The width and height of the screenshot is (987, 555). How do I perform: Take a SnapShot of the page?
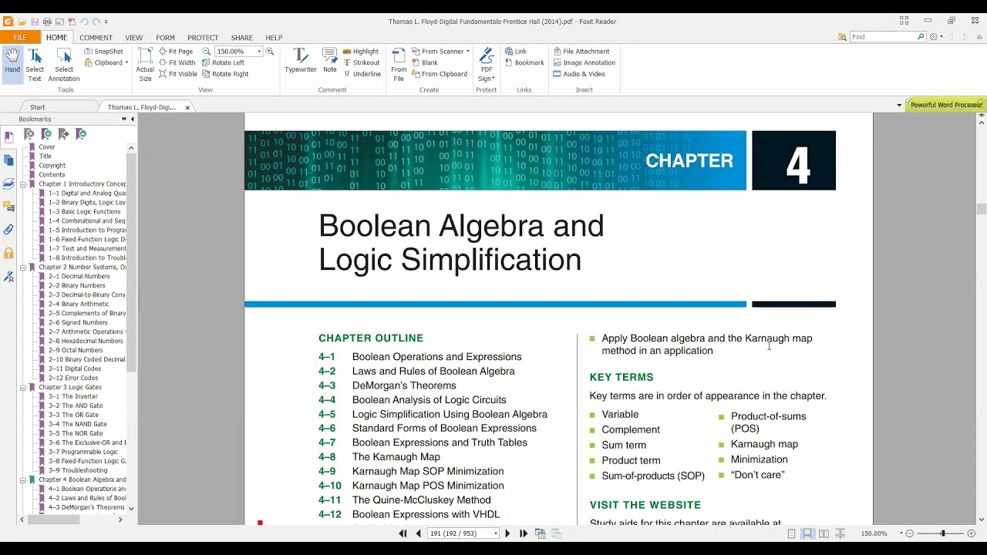(103, 52)
